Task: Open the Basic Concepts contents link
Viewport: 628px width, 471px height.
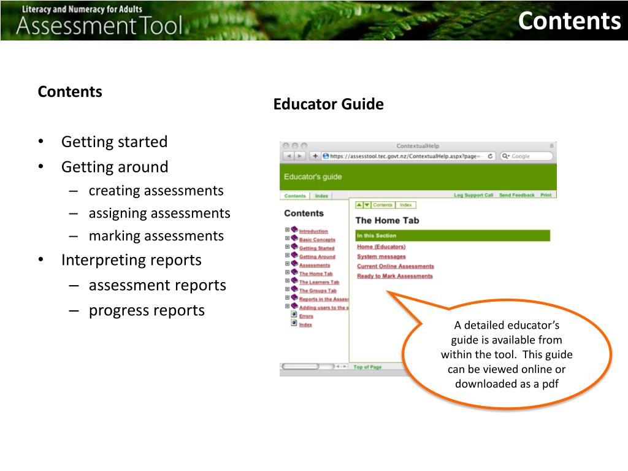Action: pyautogui.click(x=317, y=240)
